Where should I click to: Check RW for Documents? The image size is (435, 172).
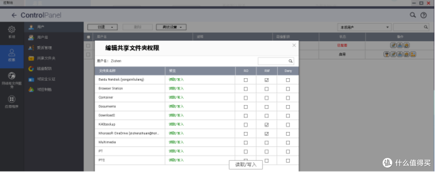tap(267, 107)
